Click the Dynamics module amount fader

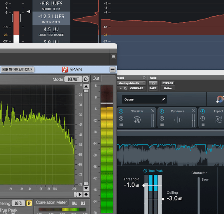tap(193, 120)
